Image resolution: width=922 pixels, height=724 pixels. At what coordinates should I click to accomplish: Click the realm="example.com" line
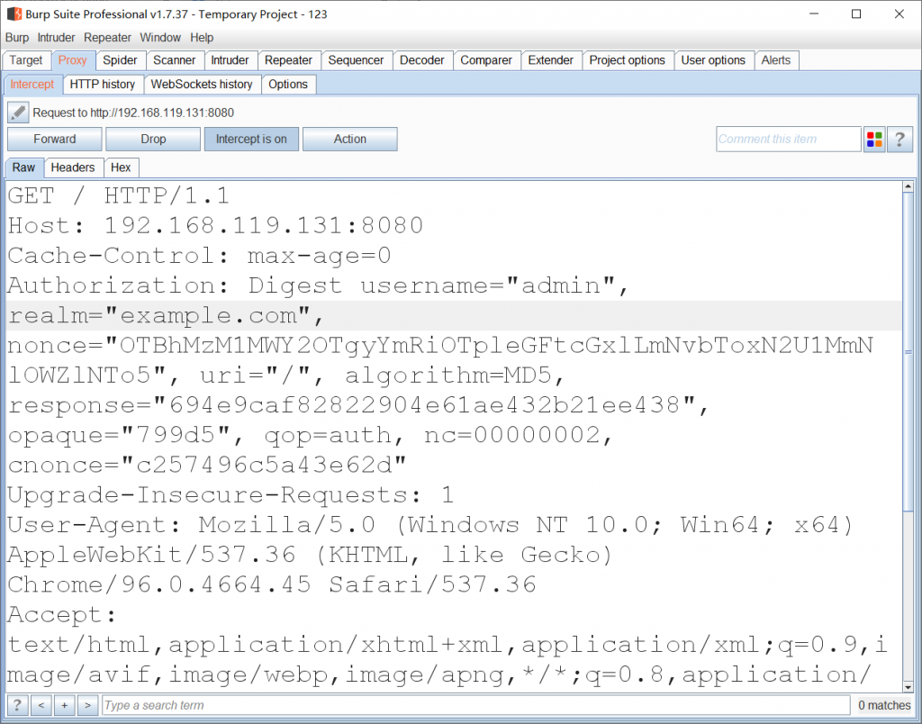[x=166, y=316]
